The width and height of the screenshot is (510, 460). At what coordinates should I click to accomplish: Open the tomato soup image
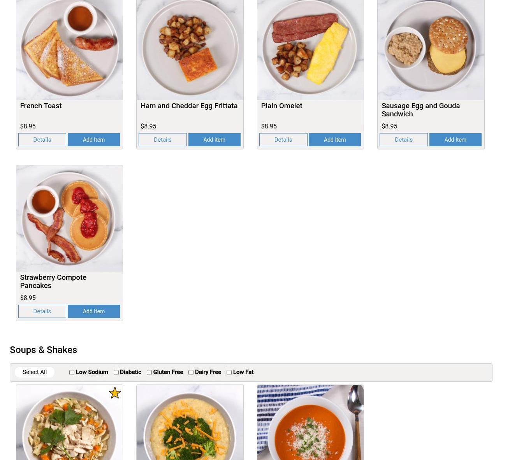tap(310, 422)
